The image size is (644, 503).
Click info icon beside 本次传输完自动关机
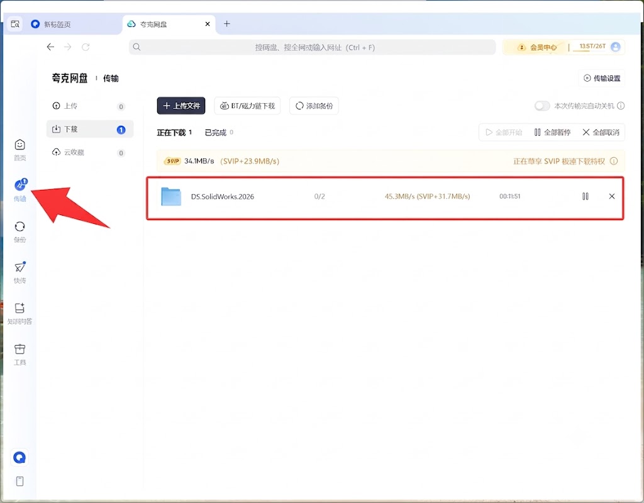(x=621, y=106)
